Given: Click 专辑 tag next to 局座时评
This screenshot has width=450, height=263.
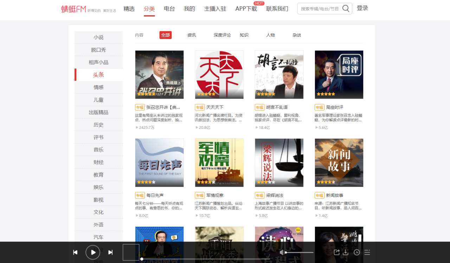Looking at the screenshot, I should [320, 107].
